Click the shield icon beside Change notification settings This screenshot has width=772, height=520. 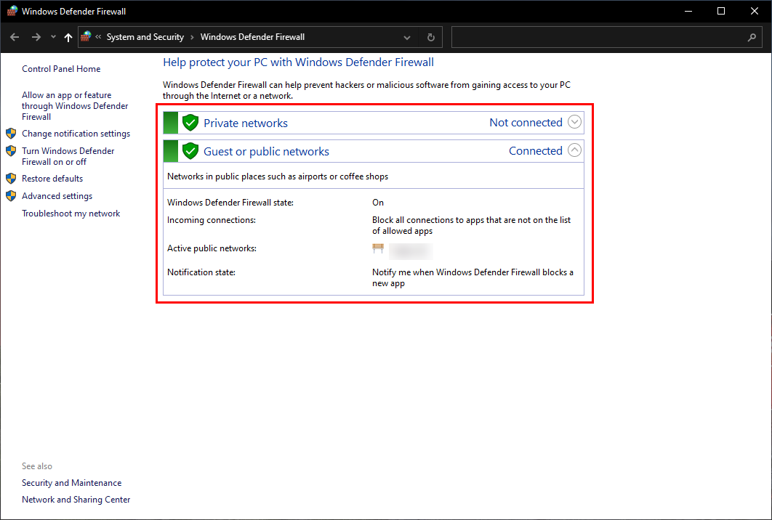click(11, 134)
